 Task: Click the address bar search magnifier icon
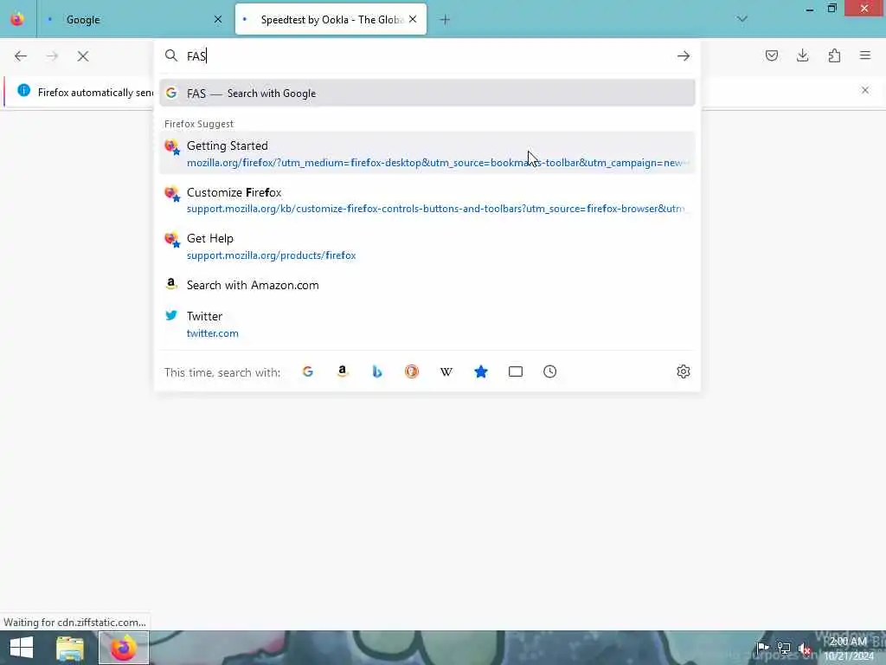pos(170,55)
